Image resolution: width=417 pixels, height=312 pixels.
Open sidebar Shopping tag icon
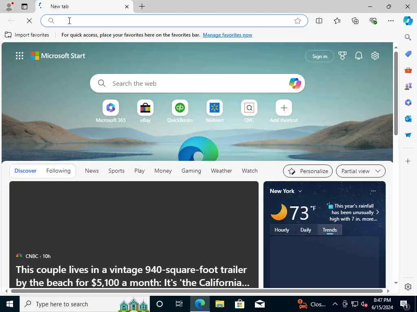[408, 54]
